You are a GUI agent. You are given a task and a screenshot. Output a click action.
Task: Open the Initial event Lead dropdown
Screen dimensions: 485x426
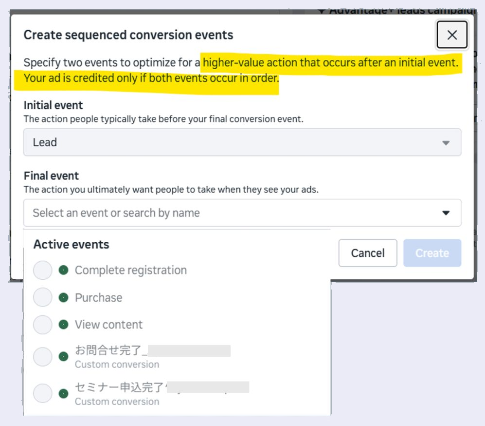tap(242, 142)
